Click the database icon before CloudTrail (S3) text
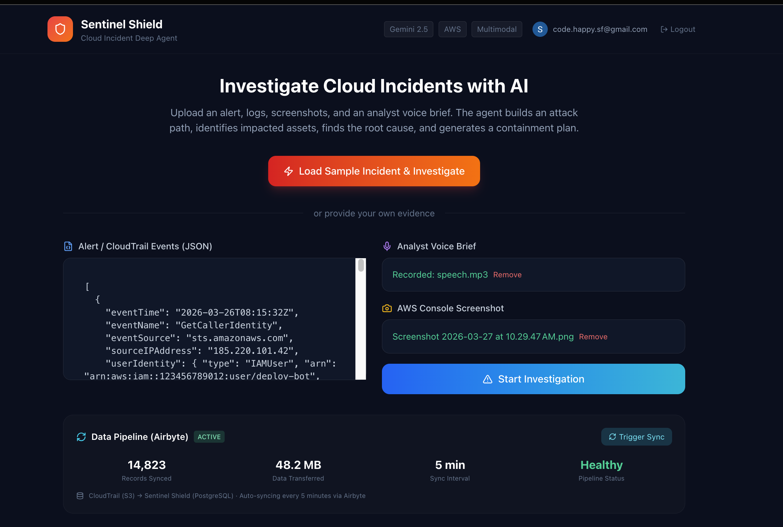 pos(80,496)
